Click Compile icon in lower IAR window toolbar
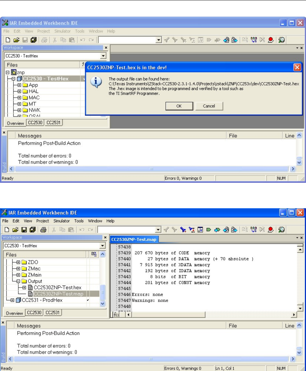The image size is (306, 371). click(245, 230)
